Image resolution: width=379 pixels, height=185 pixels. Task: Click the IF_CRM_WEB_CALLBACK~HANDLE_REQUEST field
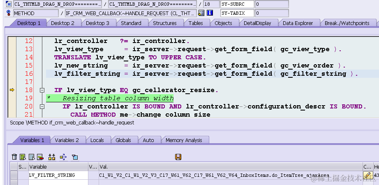[x=131, y=13]
